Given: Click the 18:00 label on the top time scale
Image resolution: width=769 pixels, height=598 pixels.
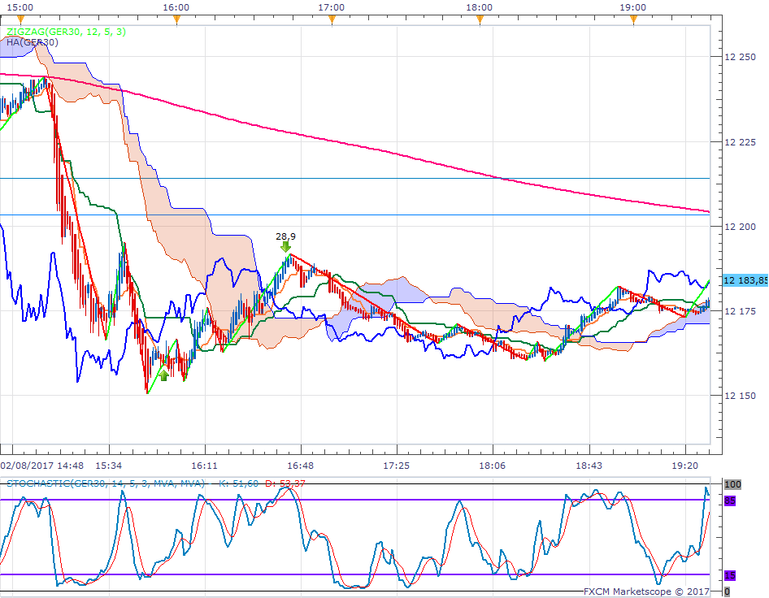Looking at the screenshot, I should (x=479, y=7).
